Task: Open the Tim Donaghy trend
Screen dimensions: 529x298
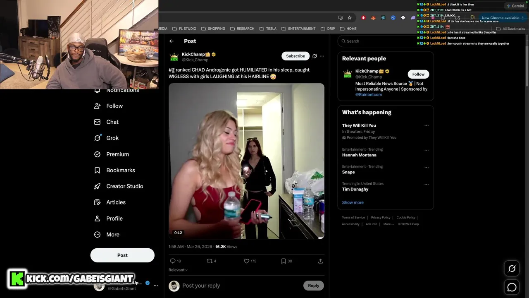Action: (x=355, y=189)
